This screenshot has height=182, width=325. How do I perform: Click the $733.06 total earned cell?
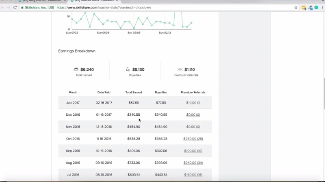click(134, 163)
